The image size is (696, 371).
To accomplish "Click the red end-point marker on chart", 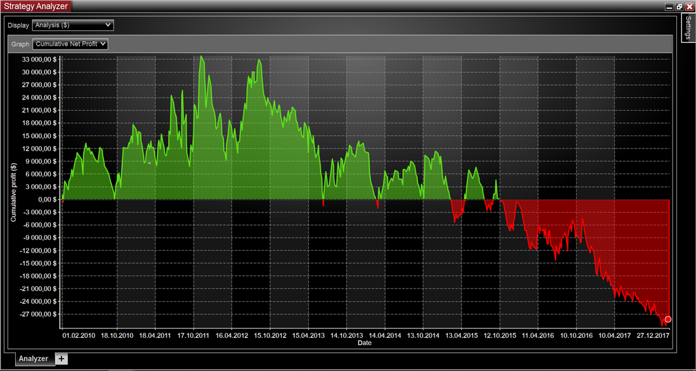I will (x=668, y=319).
